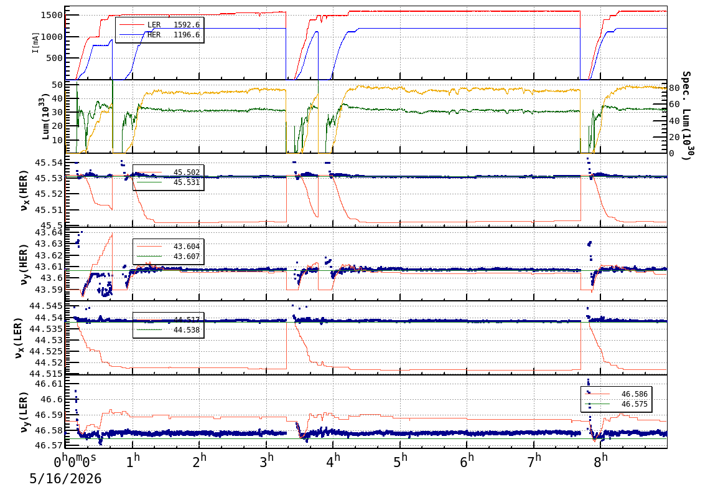The width and height of the screenshot is (718, 487).
Task: Click the I[mA] axis label
Action: click(x=35, y=42)
